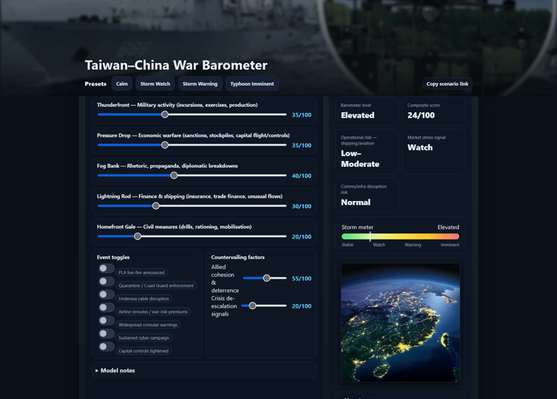Click the Stable label under Storm meter
This screenshot has height=399, width=557.
pos(347,244)
